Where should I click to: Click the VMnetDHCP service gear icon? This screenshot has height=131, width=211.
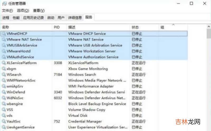(4, 34)
